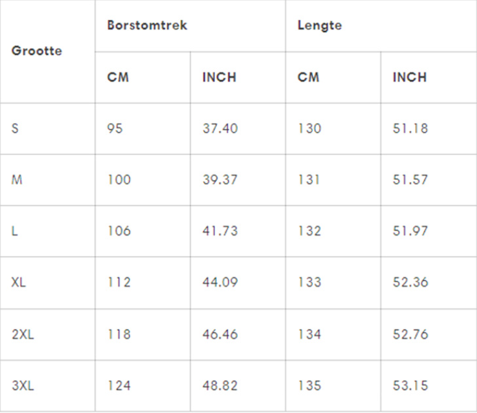Click the size 3XL row label
The image size is (477, 413).
[22, 386]
